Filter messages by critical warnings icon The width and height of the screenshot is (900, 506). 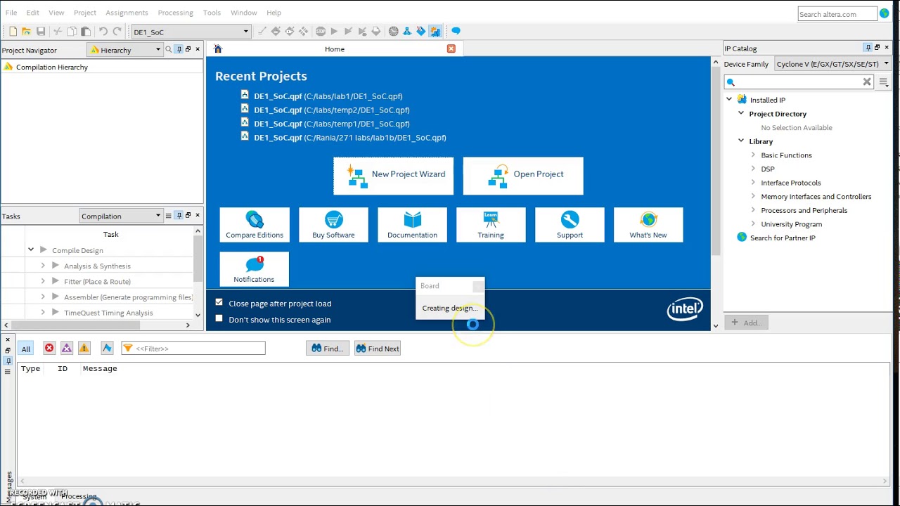(67, 348)
